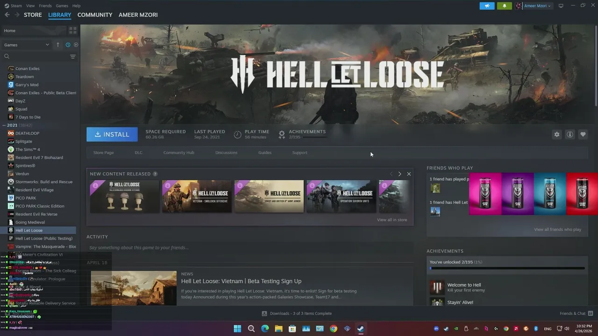
Task: Open Downloads status at the bottom
Action: click(x=297, y=314)
